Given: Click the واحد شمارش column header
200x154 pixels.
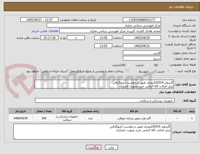Looking at the screenshot, I should pyautogui.click(x=90, y=111).
